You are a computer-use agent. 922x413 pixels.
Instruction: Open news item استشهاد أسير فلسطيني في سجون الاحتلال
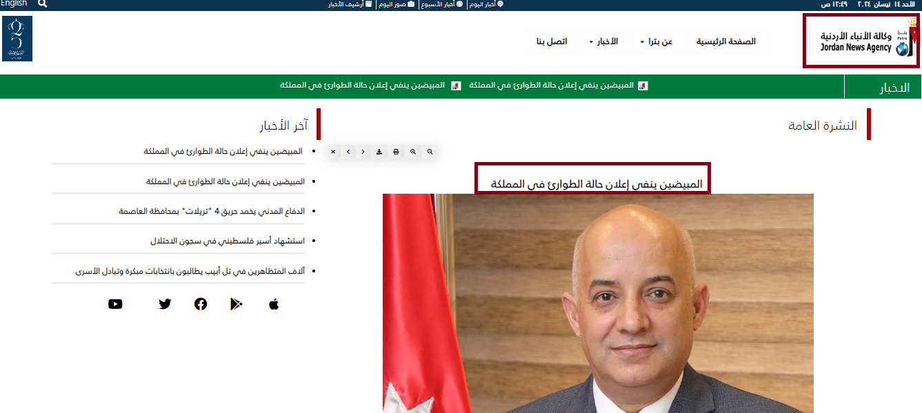pyautogui.click(x=226, y=241)
